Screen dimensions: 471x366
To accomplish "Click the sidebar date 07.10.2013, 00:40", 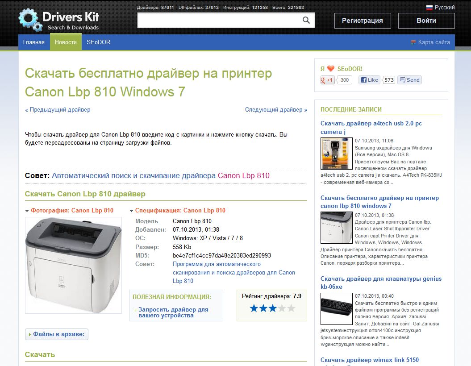I will pyautogui.click(x=374, y=296).
